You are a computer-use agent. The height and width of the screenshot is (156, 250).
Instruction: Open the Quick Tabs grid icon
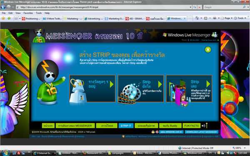pos(16,19)
